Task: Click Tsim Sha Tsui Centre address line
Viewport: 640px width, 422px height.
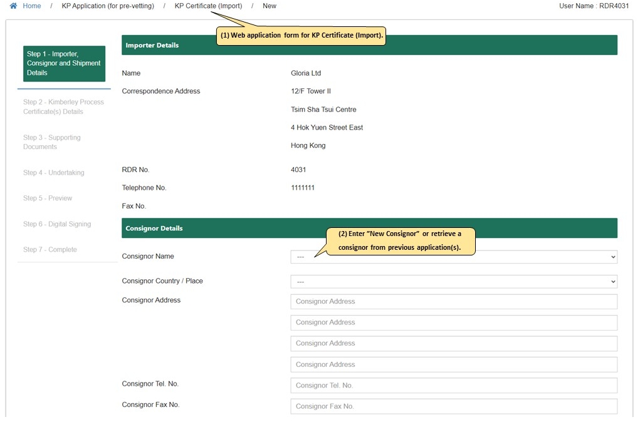Action: (323, 110)
